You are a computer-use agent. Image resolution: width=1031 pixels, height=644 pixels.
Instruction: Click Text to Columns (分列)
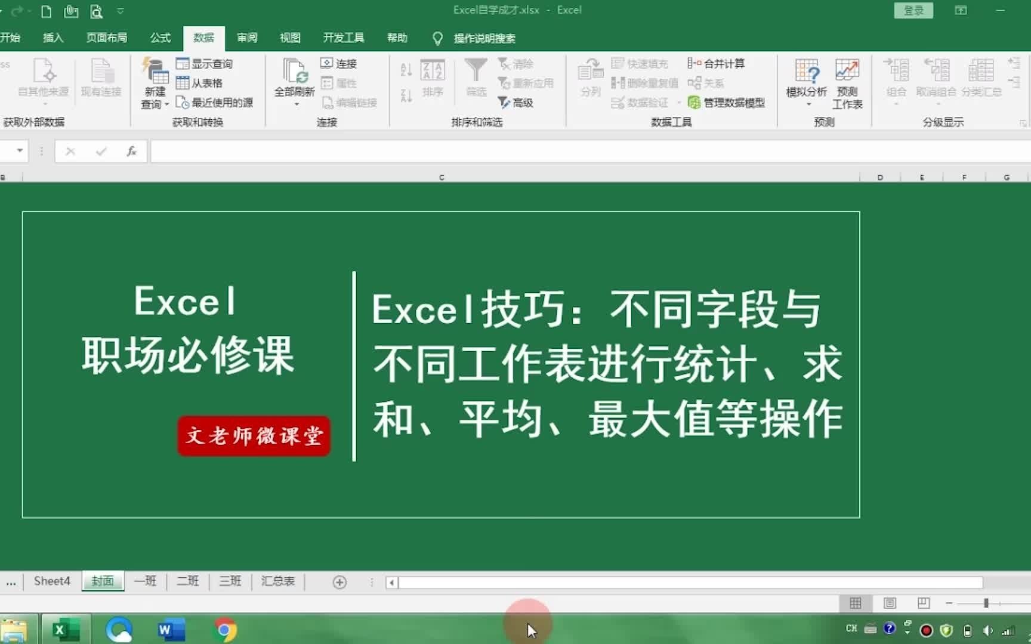(591, 78)
